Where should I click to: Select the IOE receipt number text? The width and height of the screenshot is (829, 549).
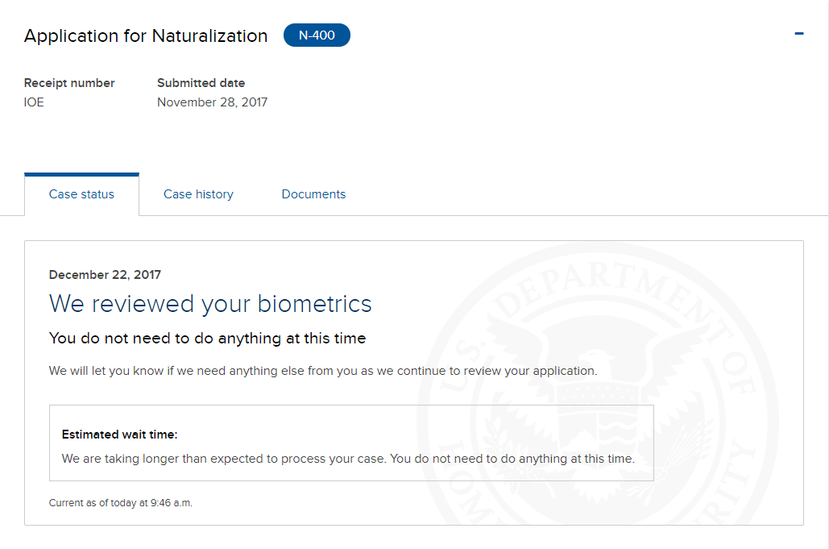click(x=34, y=102)
